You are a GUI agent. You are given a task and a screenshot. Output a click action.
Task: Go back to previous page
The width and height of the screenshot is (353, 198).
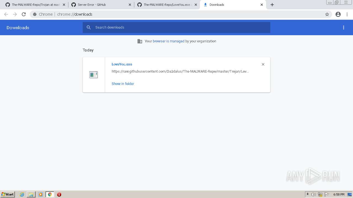point(6,14)
